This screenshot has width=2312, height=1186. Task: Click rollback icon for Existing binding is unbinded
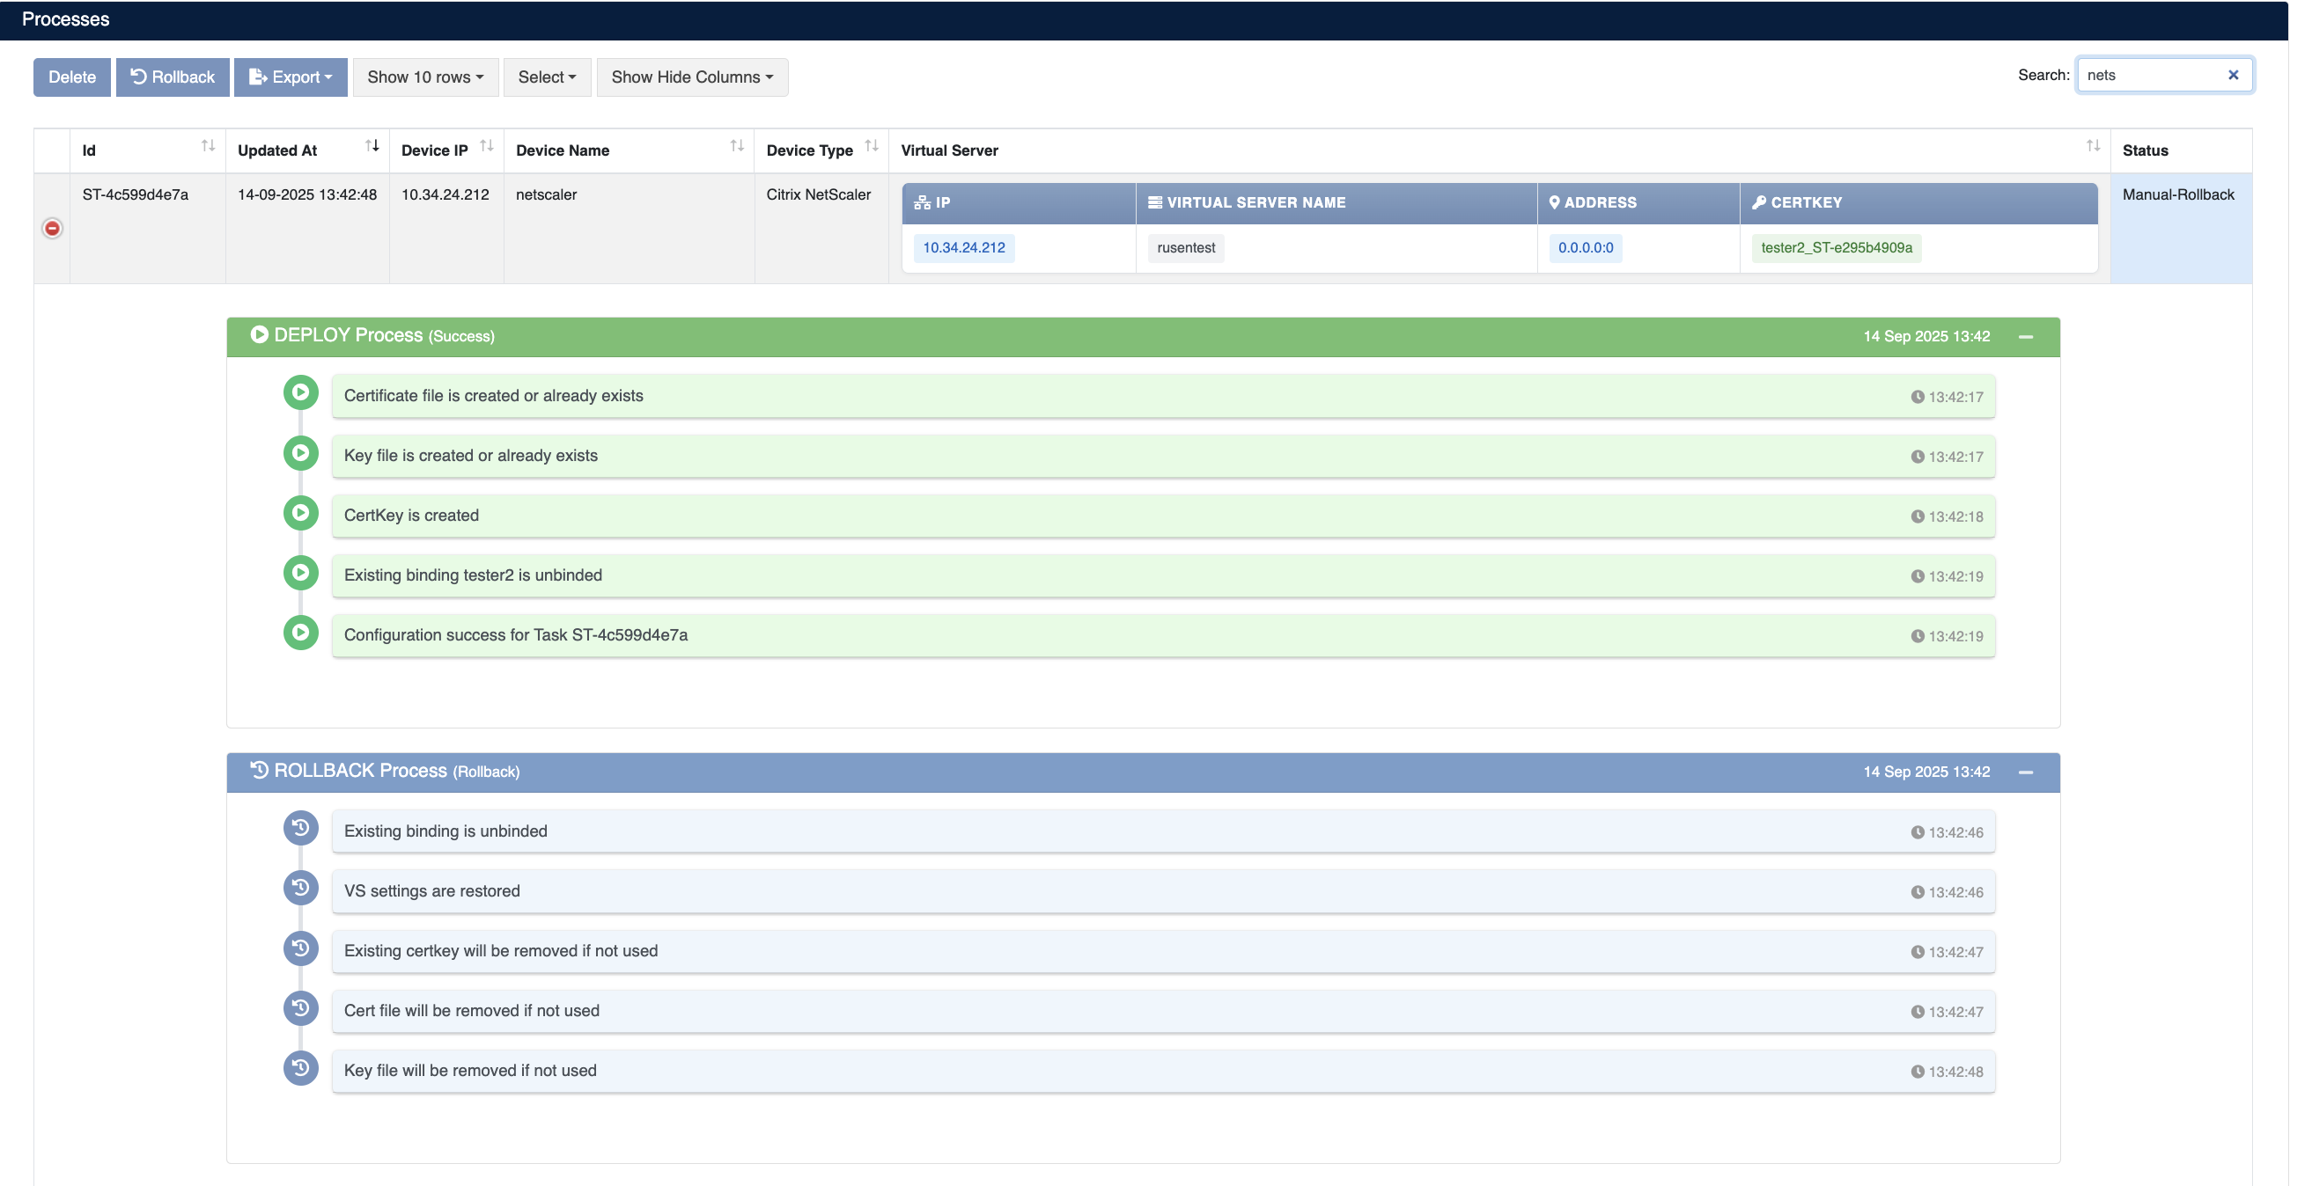tap(301, 828)
